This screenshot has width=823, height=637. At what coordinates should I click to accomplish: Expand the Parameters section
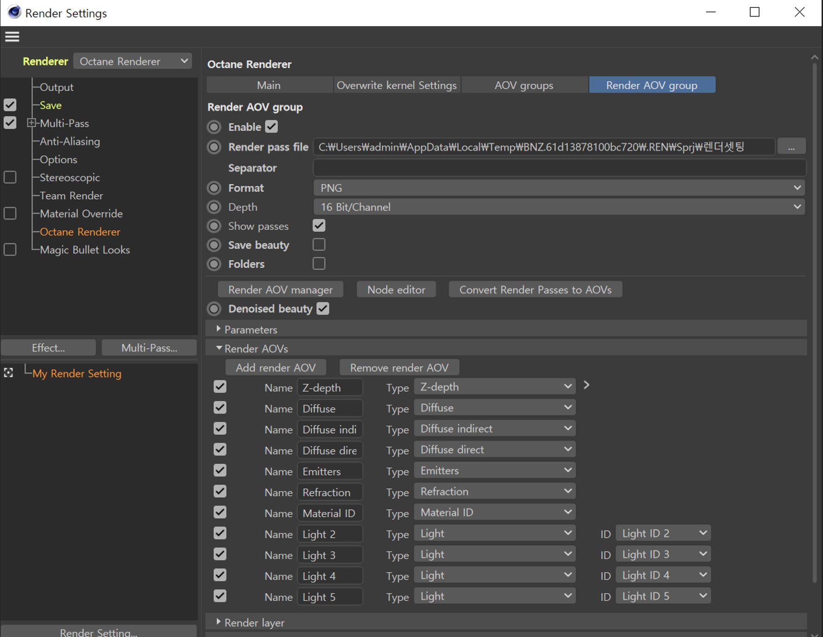218,329
